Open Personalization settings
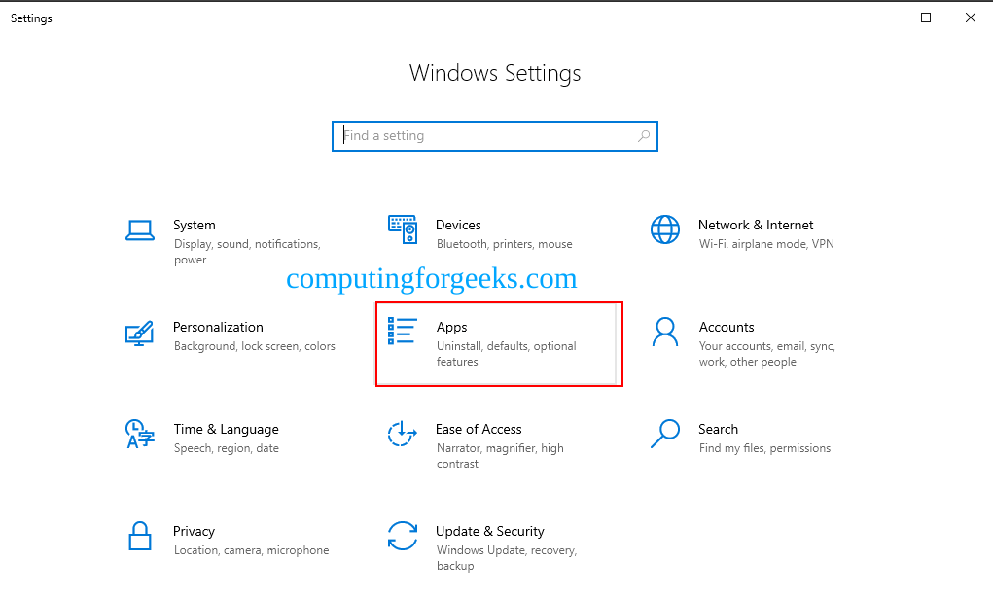 coord(218,327)
